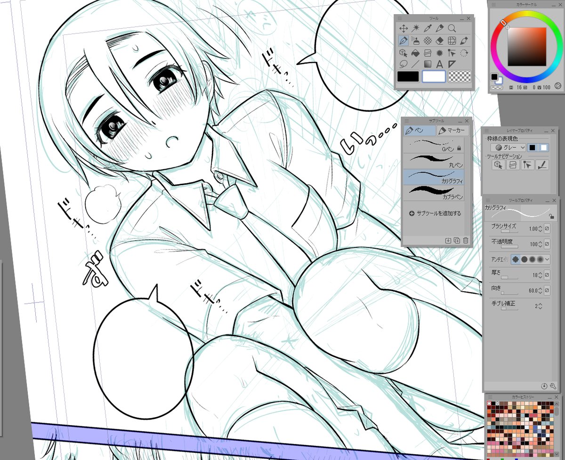Screen dimensions: 565x460
Task: Click サブツールを追加する button
Action: (x=435, y=214)
